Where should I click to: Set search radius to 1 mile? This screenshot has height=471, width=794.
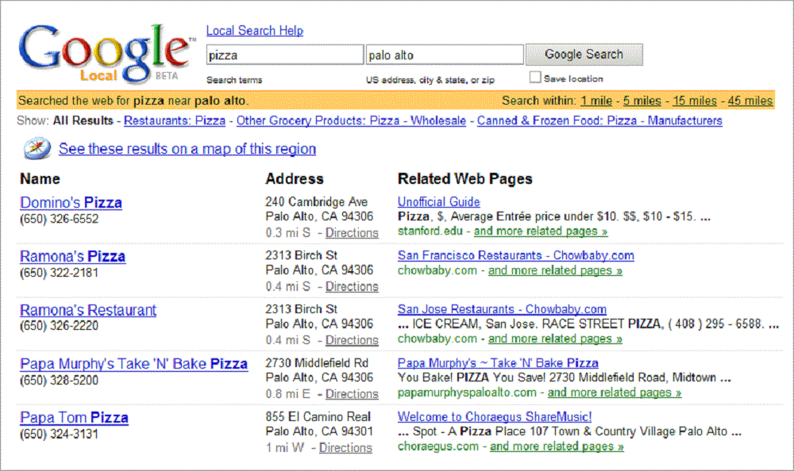(x=596, y=101)
